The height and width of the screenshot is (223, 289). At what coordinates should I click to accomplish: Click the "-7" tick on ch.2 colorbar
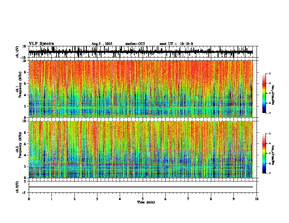tap(269, 173)
